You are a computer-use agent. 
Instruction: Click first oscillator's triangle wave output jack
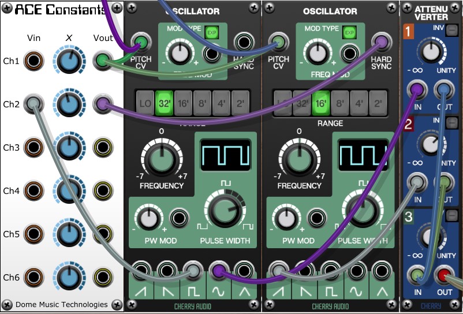pyautogui.click(x=244, y=270)
